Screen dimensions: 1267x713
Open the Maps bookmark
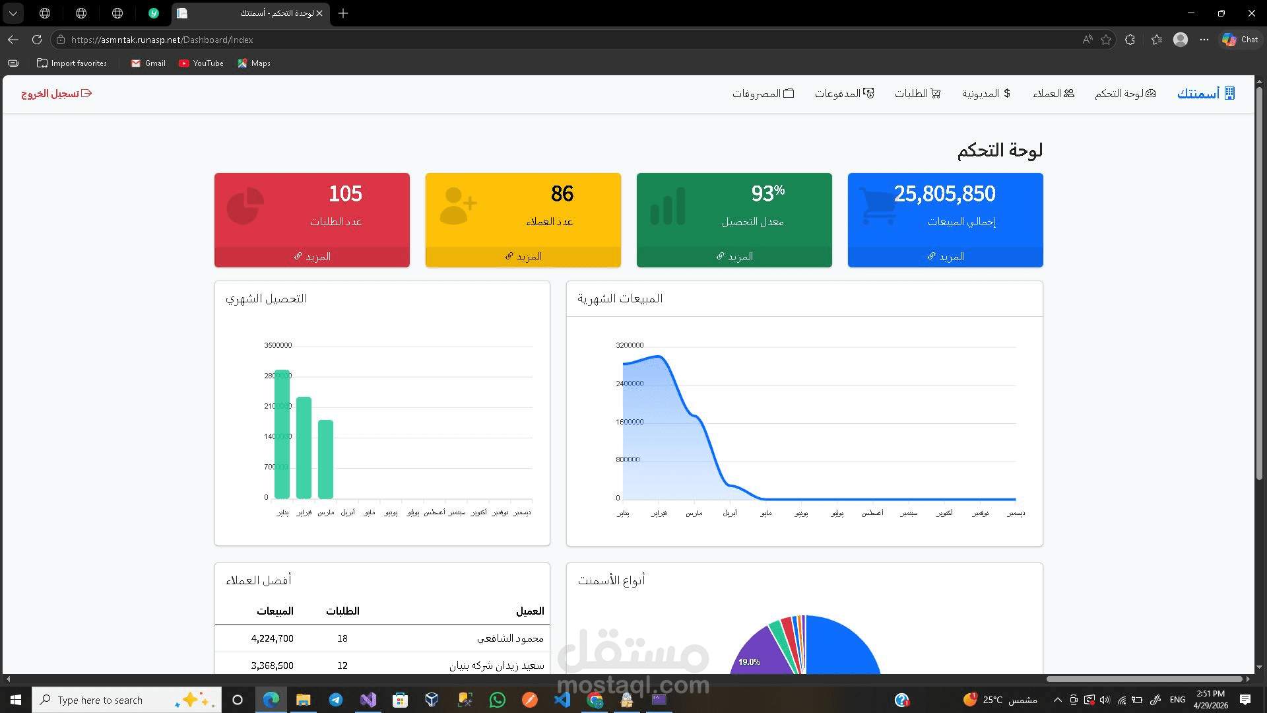(254, 63)
